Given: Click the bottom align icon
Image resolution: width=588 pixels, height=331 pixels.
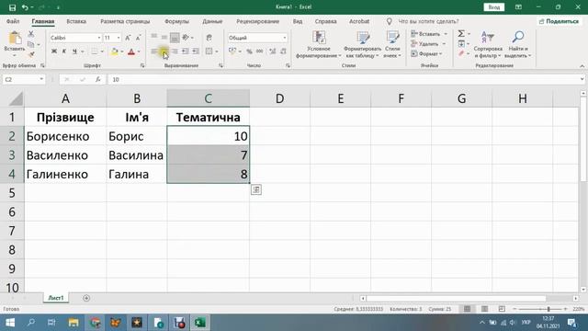Looking at the screenshot, I should (175, 37).
